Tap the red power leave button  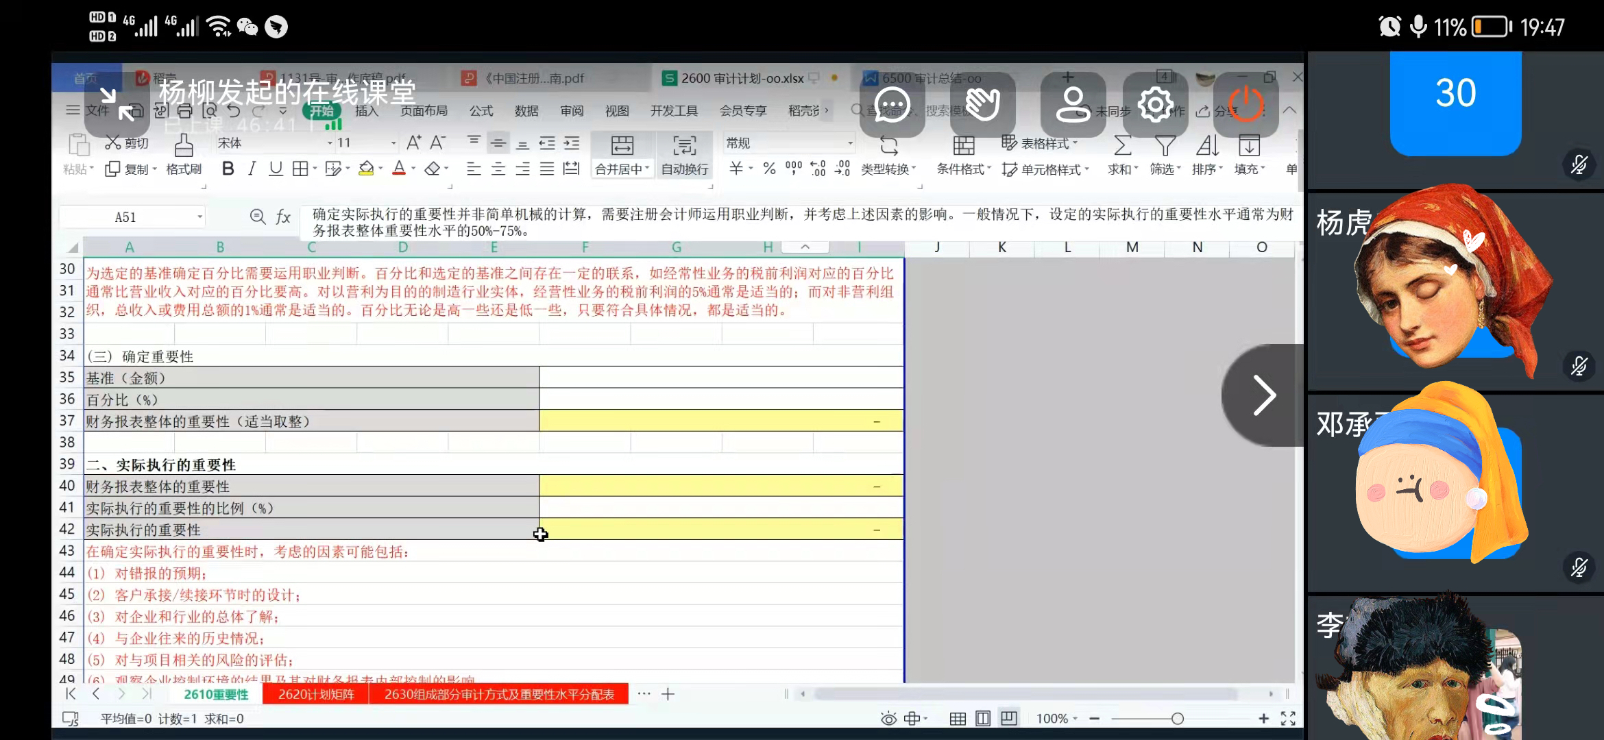pos(1245,105)
